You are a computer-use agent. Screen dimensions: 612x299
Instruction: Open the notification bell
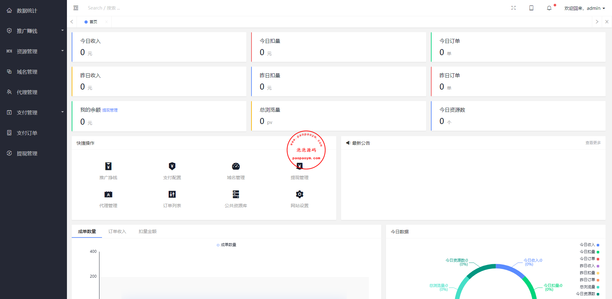(549, 8)
